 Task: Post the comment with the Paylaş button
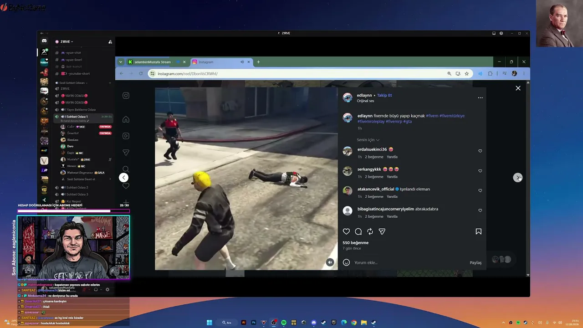pyautogui.click(x=476, y=262)
